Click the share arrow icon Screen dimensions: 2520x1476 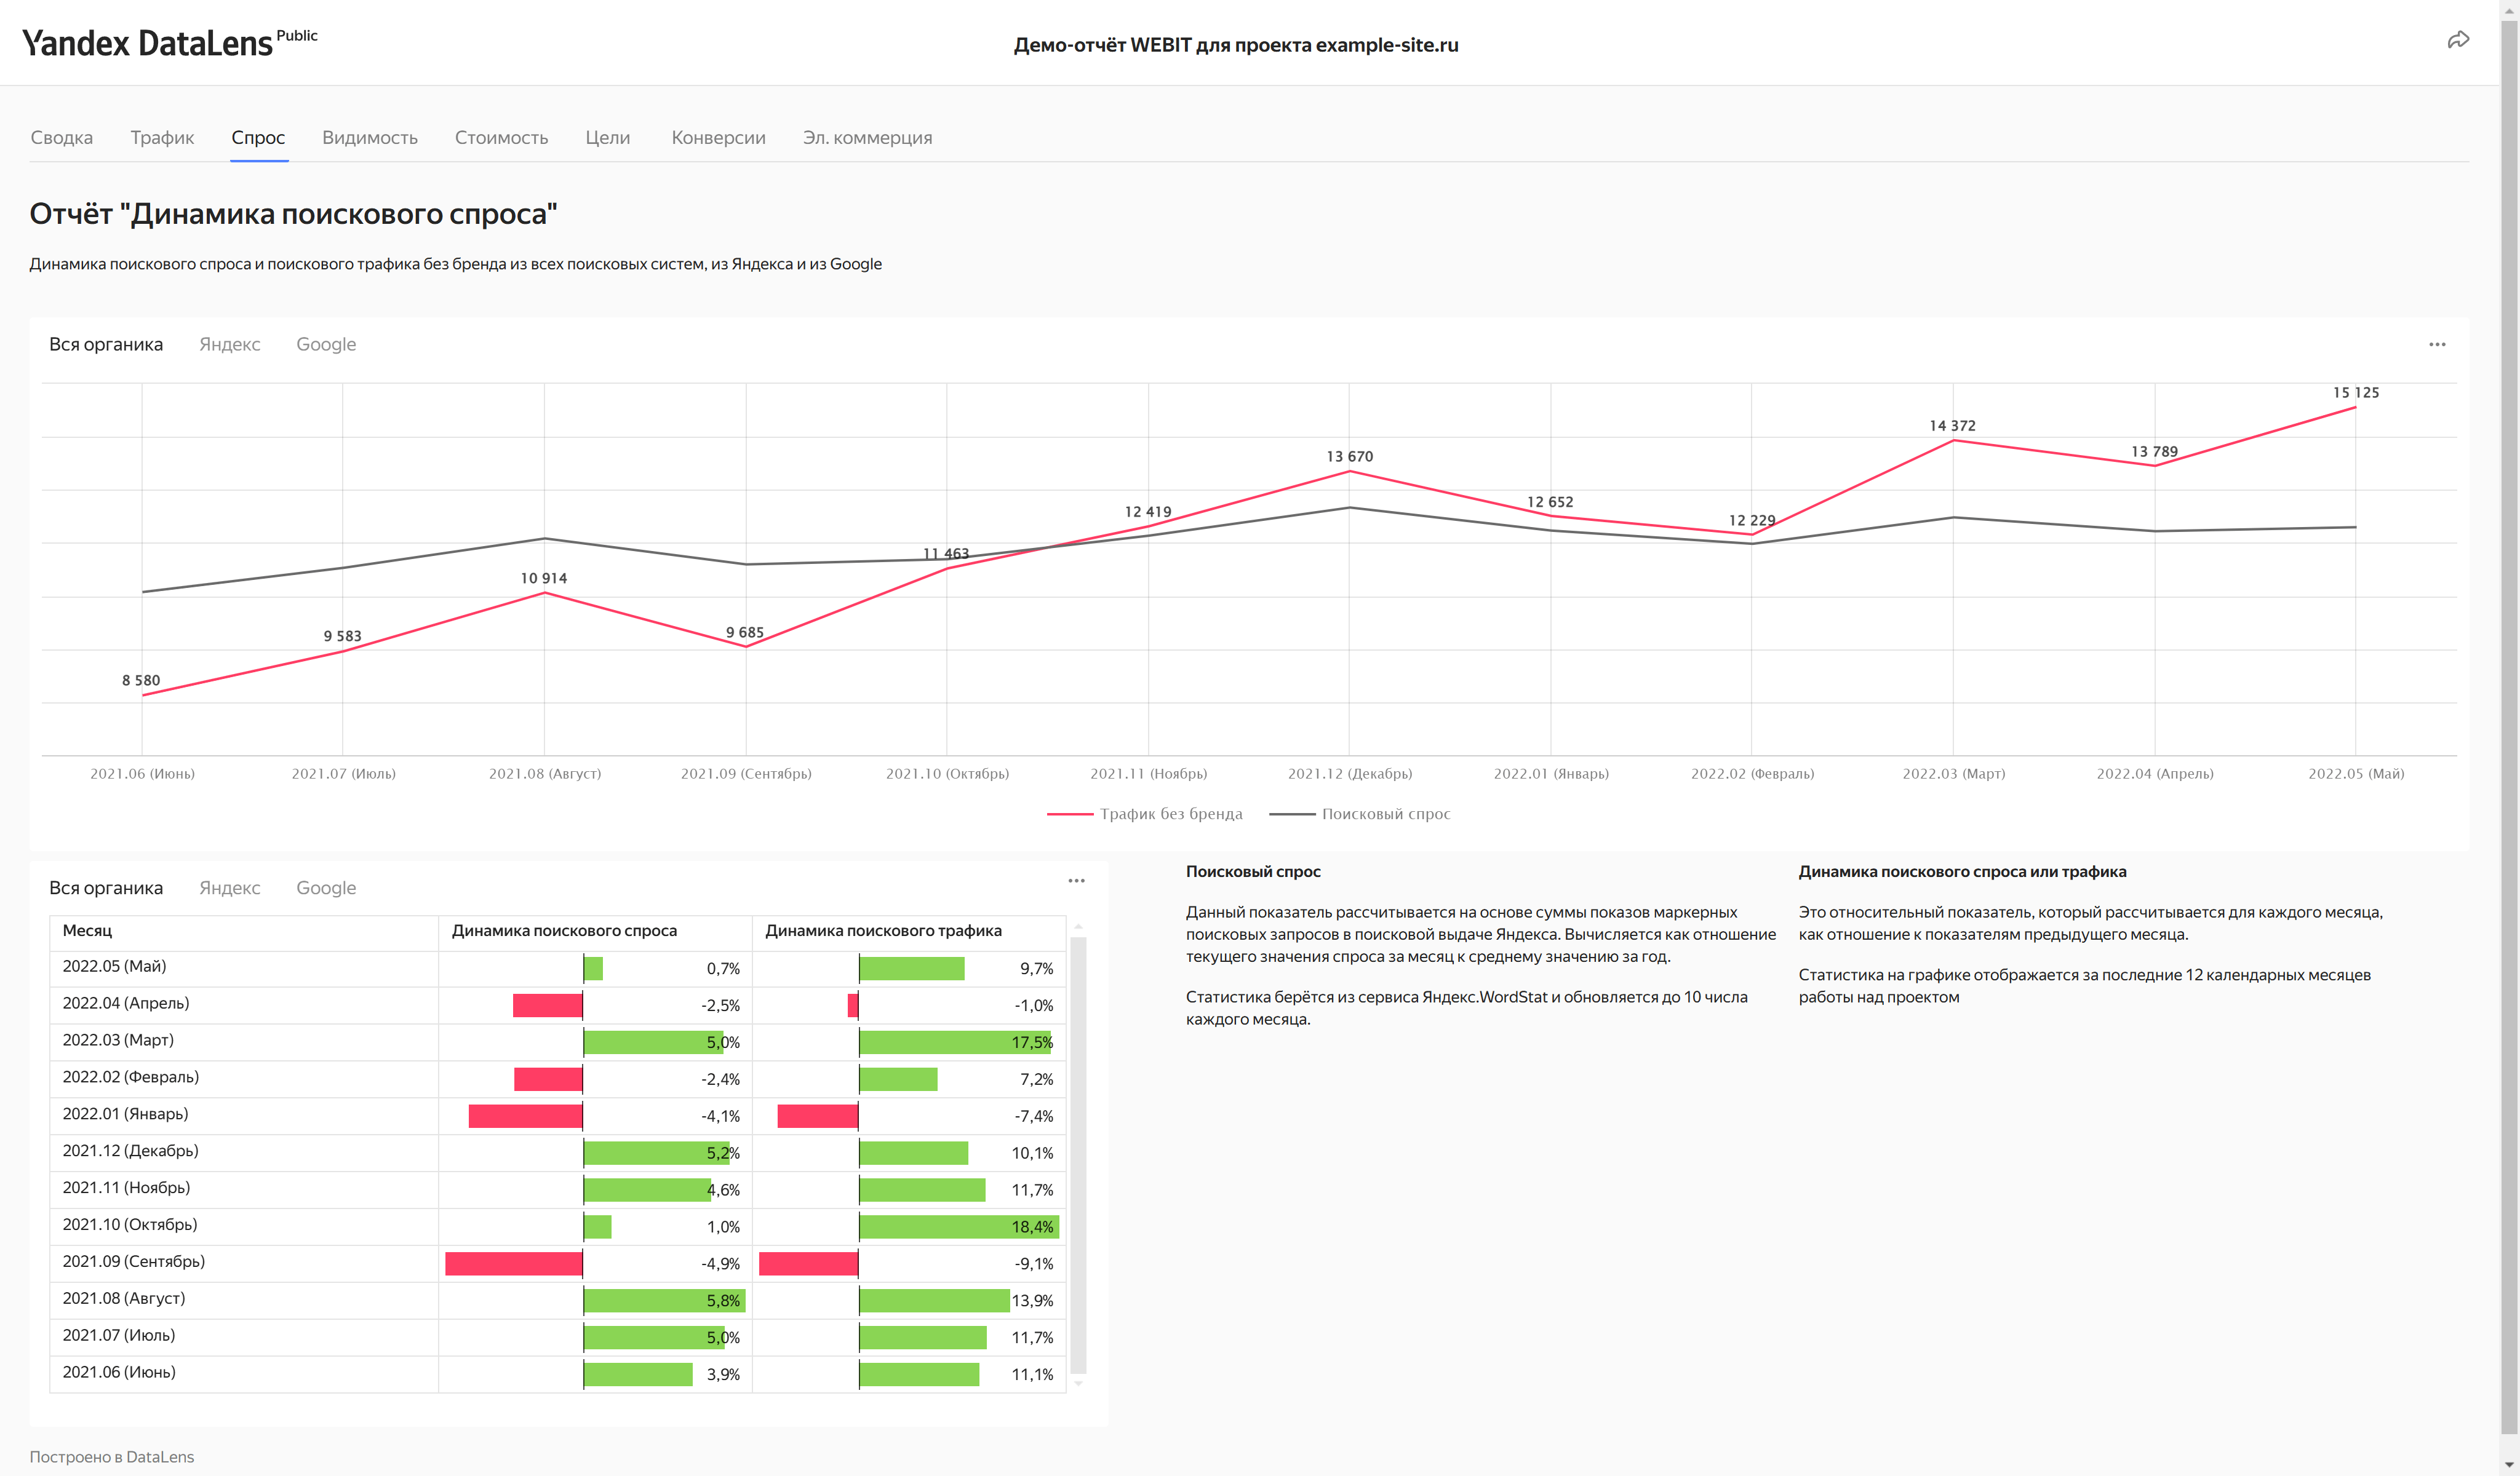(x=2458, y=40)
